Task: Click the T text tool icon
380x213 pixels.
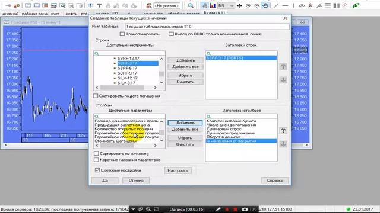Action: (99, 5)
